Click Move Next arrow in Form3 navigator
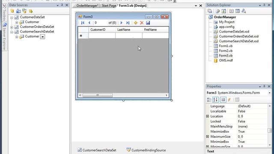The width and height of the screenshot is (274, 154). point(121,23)
